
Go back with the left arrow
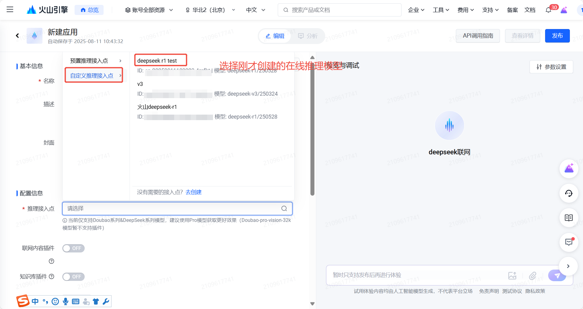coord(17,36)
